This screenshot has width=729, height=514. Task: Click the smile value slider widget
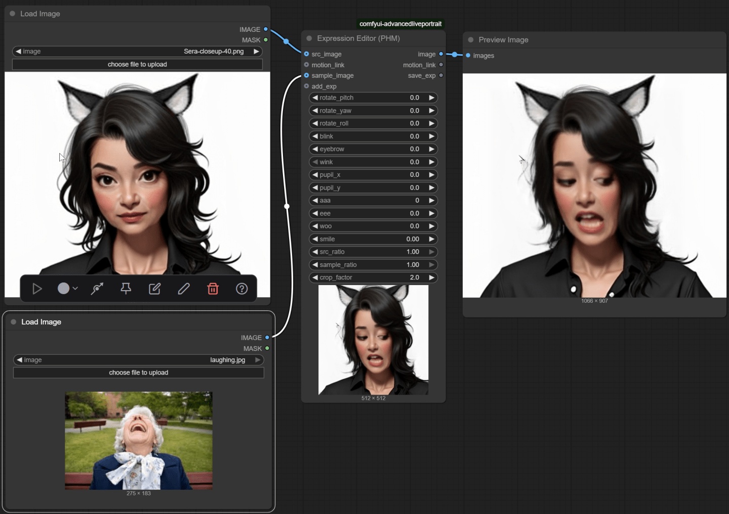tap(373, 239)
